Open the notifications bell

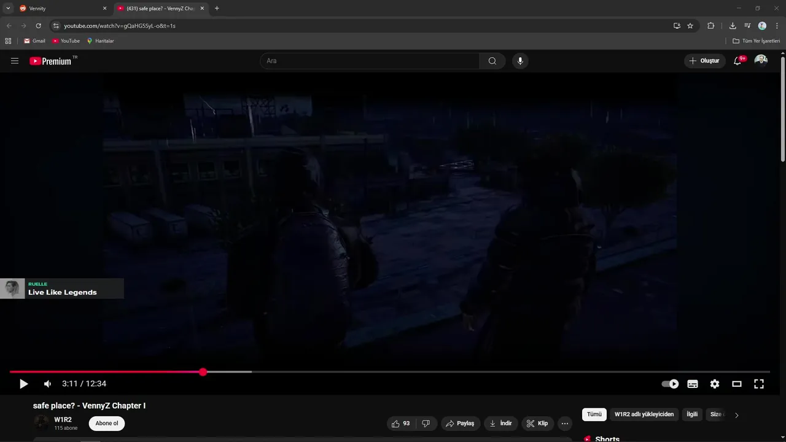coord(738,61)
